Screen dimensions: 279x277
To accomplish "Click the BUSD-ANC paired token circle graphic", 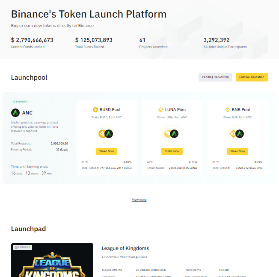I will [x=106, y=134].
